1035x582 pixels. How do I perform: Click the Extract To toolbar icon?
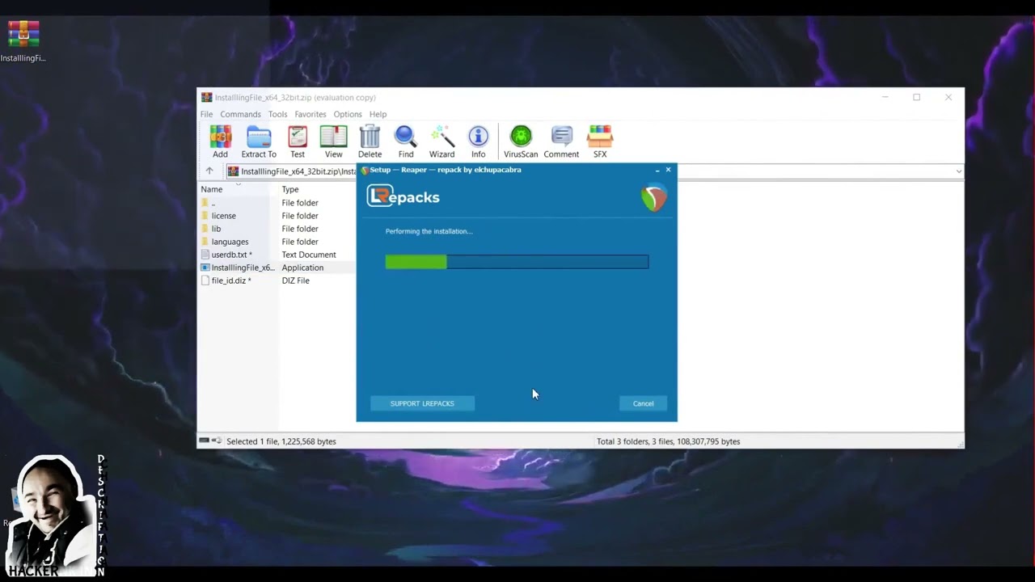pos(259,137)
